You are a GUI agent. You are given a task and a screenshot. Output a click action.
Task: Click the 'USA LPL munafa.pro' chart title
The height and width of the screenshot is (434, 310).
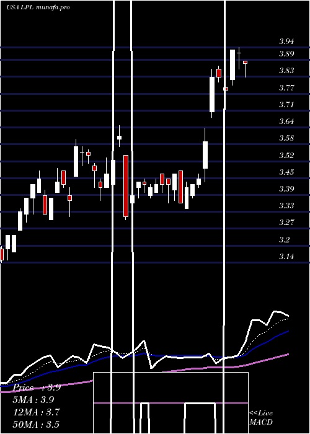click(38, 7)
